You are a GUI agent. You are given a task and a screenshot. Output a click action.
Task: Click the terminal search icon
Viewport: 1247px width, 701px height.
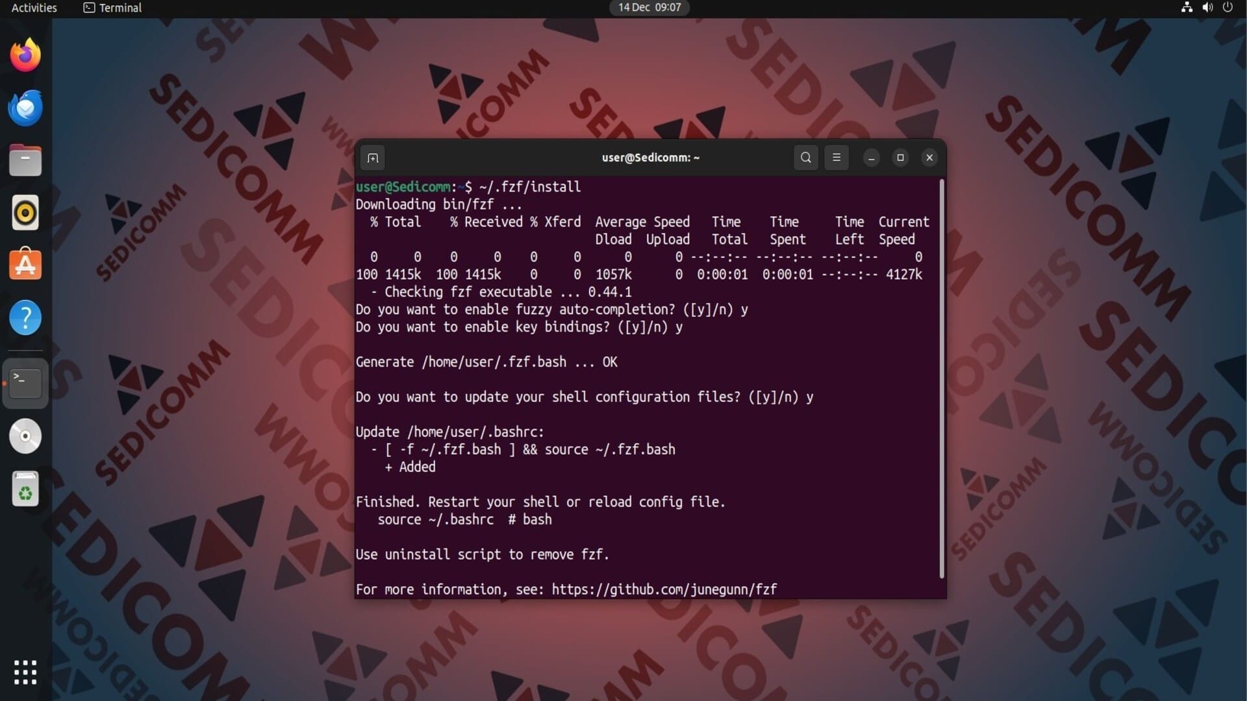pyautogui.click(x=805, y=158)
